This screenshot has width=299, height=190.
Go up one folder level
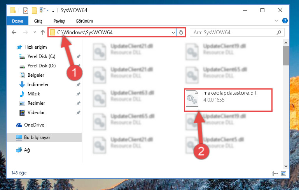tap(43, 32)
